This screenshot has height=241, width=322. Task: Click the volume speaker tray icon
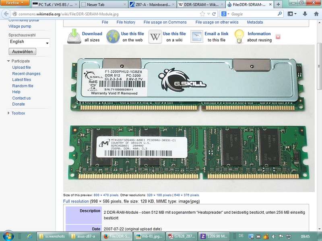tap(274, 237)
